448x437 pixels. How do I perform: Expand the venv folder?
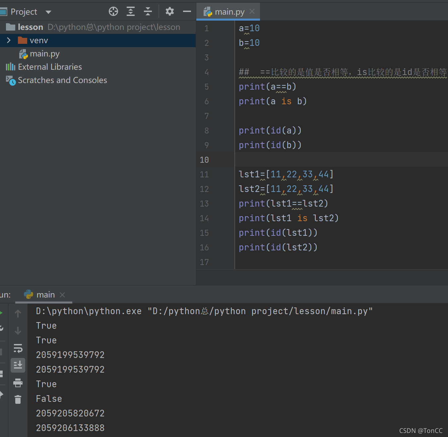9,40
